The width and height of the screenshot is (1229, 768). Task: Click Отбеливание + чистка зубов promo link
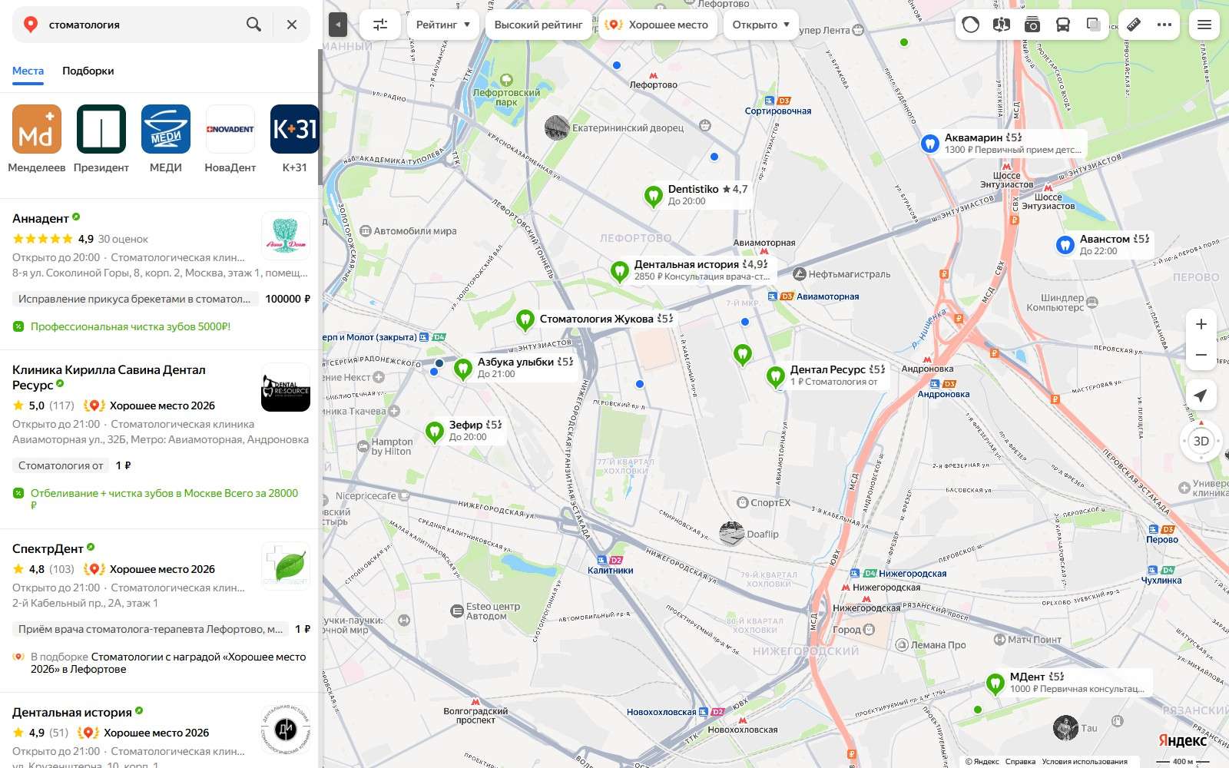click(164, 499)
